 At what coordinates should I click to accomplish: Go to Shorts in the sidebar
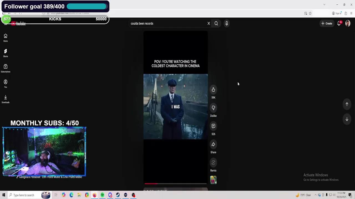5,53
